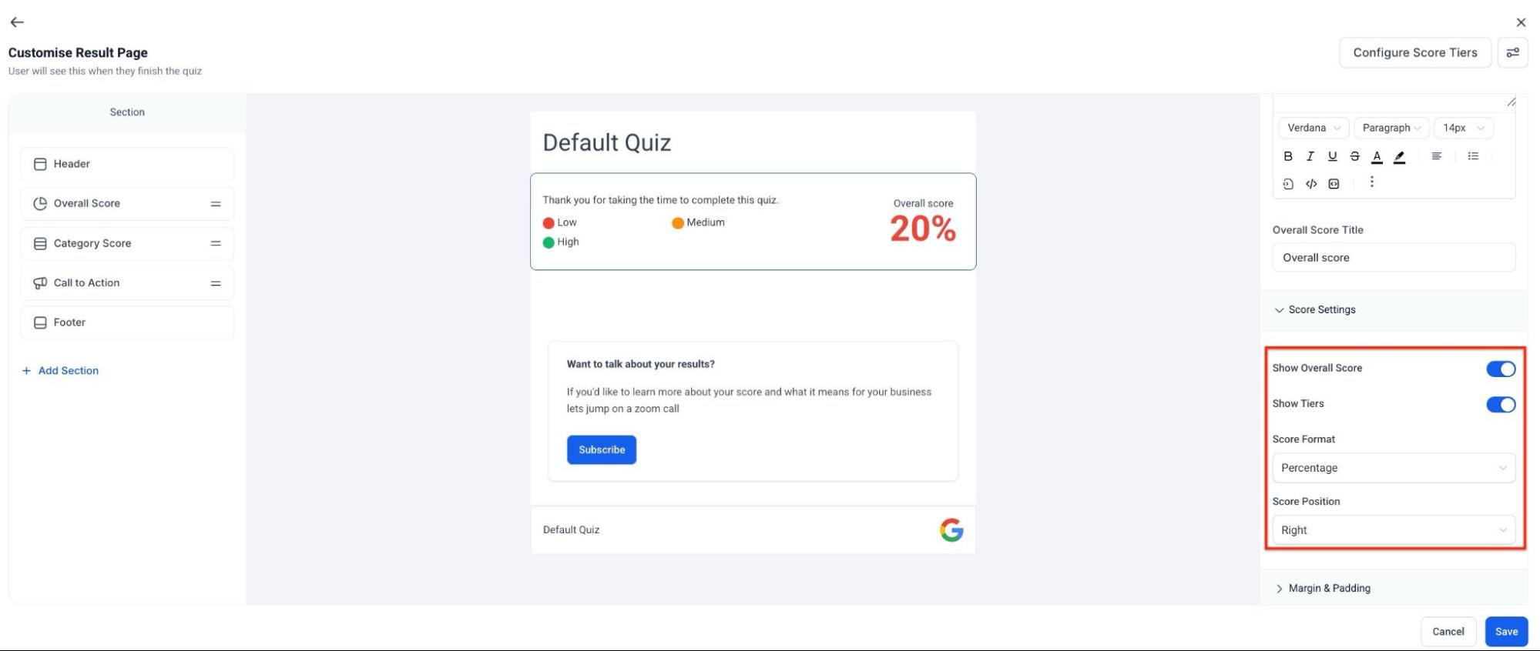Disable the Show Overall Score toggle
The width and height of the screenshot is (1540, 651).
pyautogui.click(x=1501, y=369)
